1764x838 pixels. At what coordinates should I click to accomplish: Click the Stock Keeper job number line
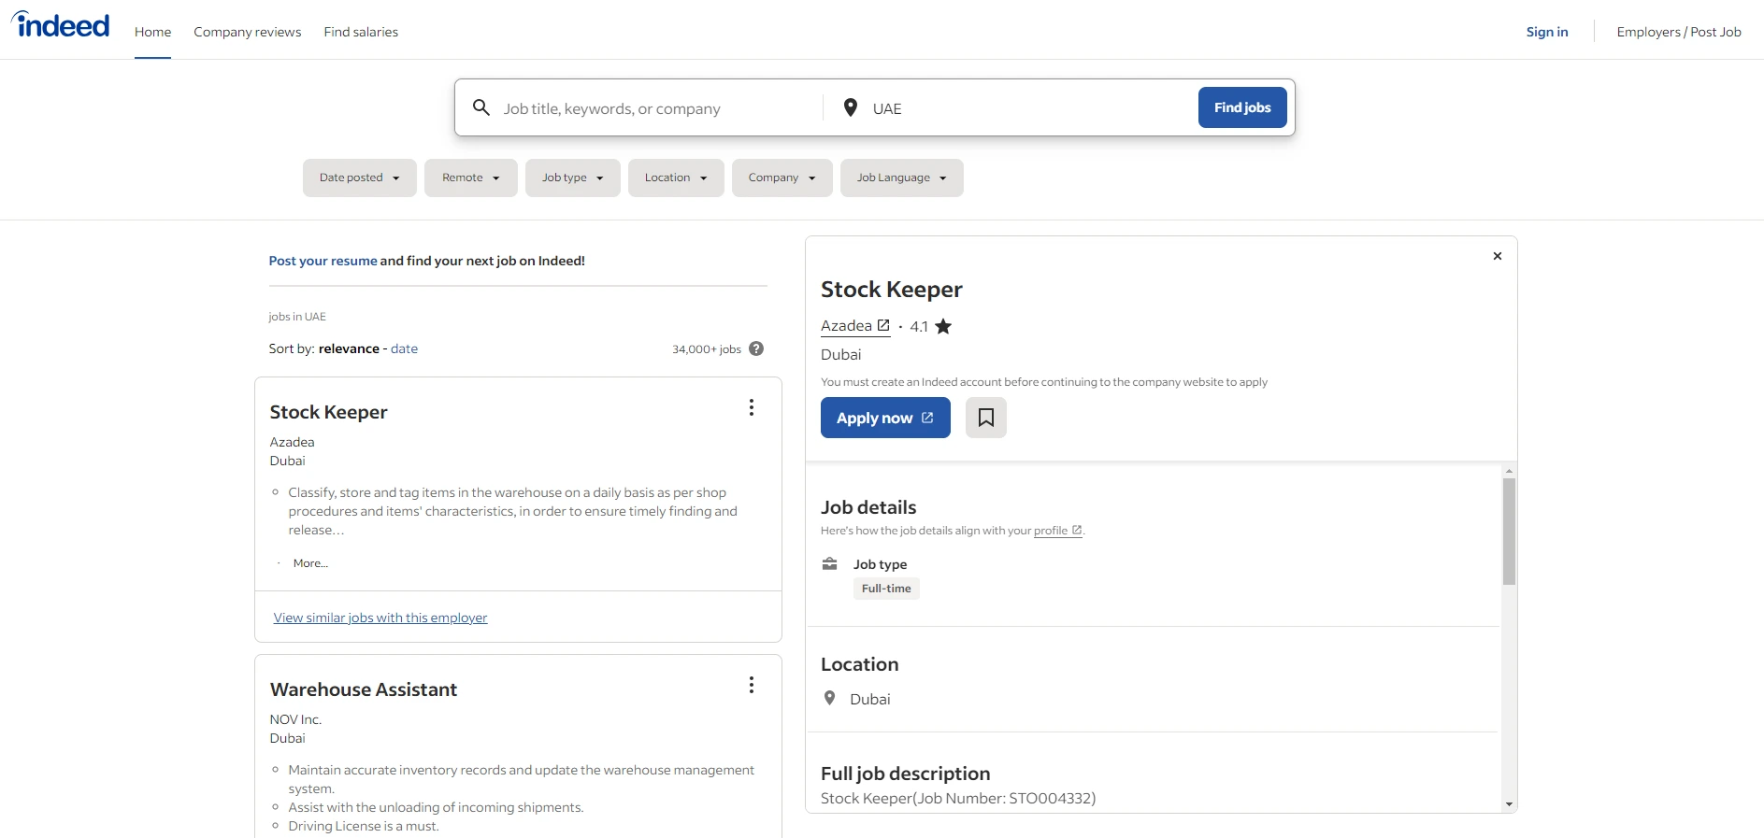[958, 798]
